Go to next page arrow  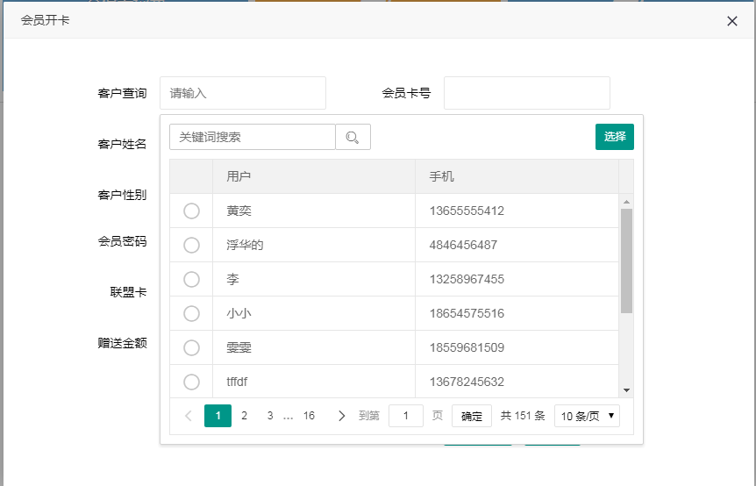tap(341, 416)
